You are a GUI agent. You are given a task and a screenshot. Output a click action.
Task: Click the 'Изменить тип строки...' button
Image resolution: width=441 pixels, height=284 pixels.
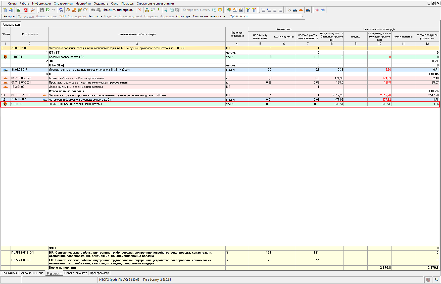(x=118, y=10)
